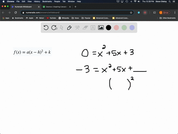
Task: Close the Numerade Whiteboard tab
Action: click(39, 7)
